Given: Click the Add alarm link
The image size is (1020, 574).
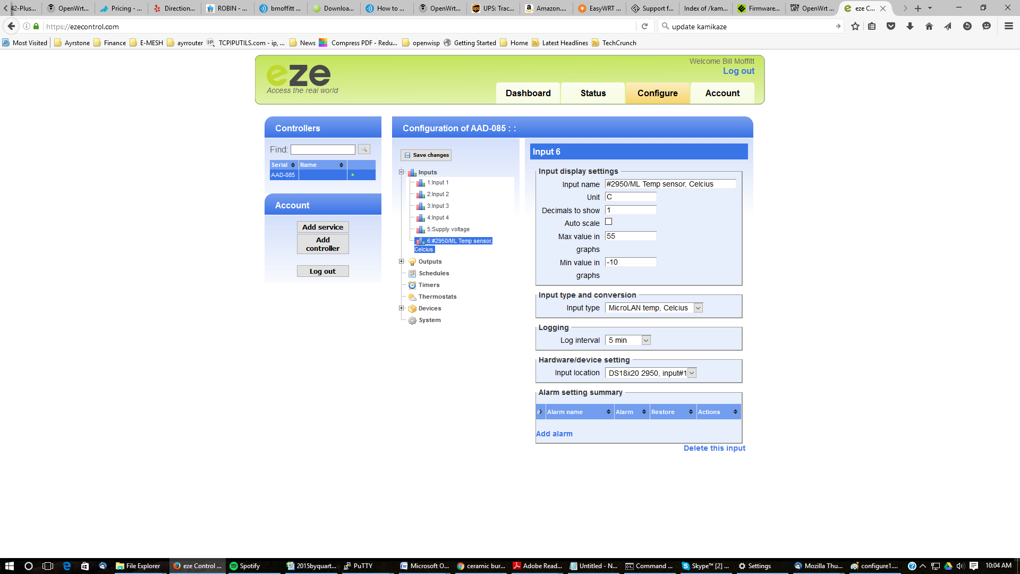Looking at the screenshot, I should coord(554,434).
